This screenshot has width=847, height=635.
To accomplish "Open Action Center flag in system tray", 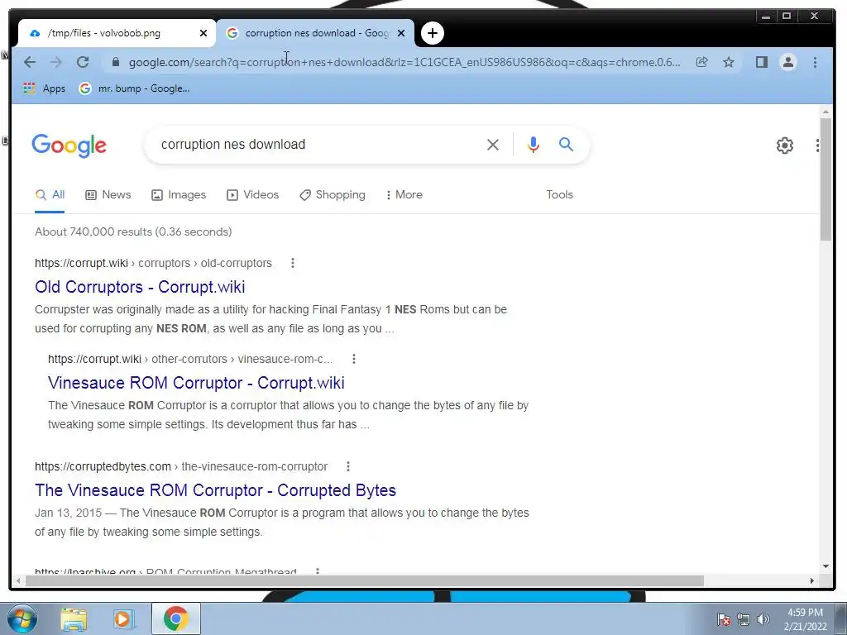I will coord(723,619).
